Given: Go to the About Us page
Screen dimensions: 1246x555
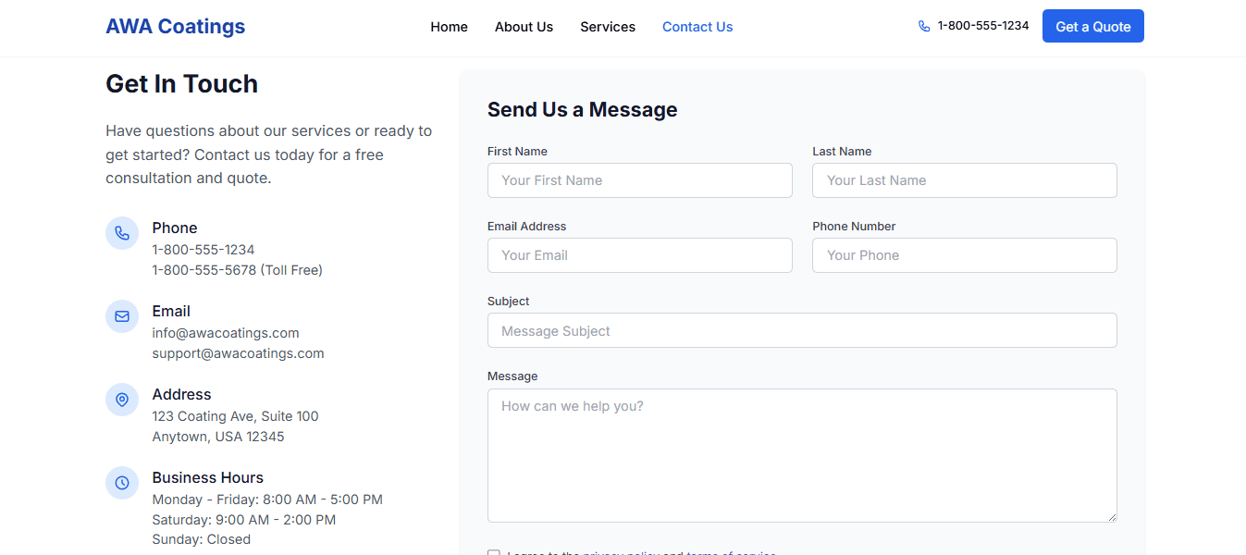Looking at the screenshot, I should 524,27.
